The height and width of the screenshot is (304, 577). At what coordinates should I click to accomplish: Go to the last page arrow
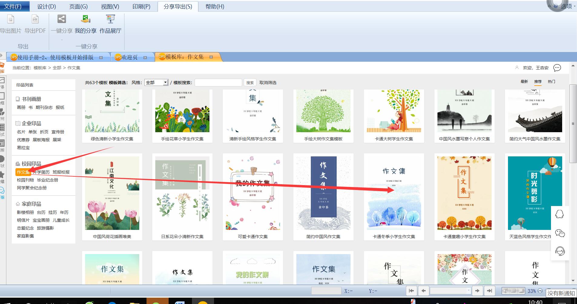(490, 291)
